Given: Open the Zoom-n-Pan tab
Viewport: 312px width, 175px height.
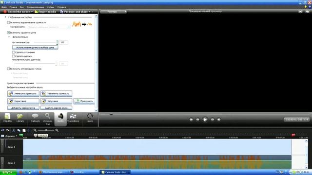Looking at the screenshot, I should pos(48,119).
